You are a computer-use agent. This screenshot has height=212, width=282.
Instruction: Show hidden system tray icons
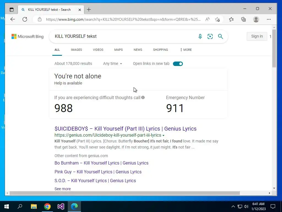pyautogui.click(x=233, y=206)
